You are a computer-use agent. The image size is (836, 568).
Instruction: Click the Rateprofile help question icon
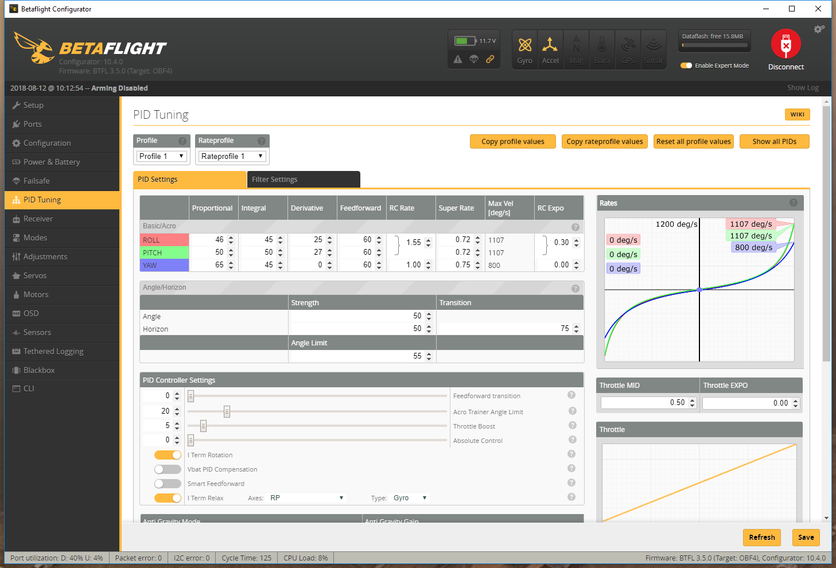262,141
